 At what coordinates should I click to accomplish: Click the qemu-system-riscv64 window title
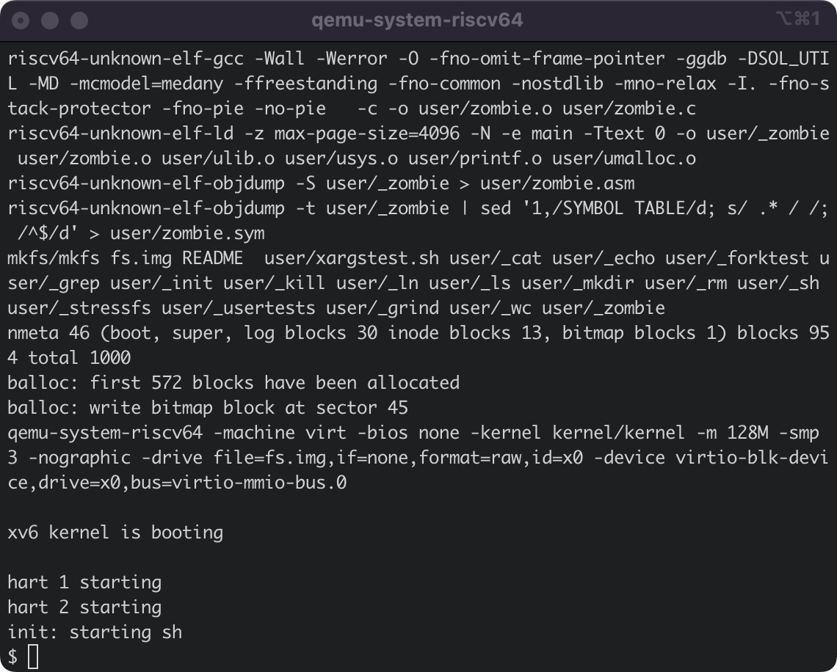(x=417, y=20)
